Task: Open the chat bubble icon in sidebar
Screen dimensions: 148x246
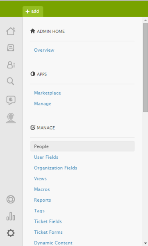Action: 11,100
